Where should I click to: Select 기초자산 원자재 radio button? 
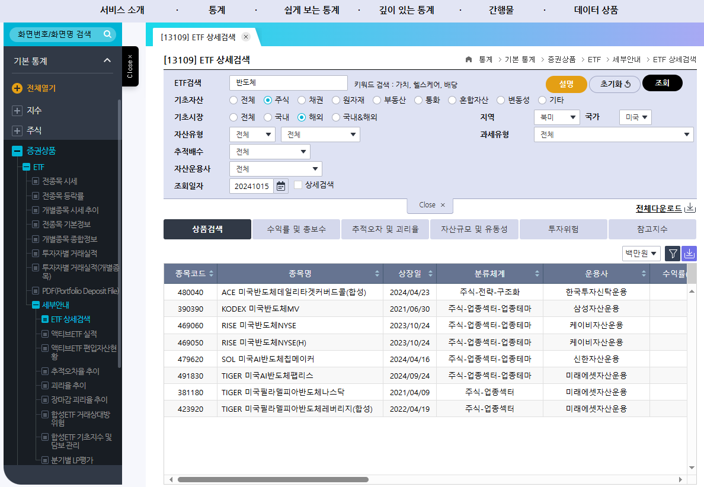click(x=336, y=100)
